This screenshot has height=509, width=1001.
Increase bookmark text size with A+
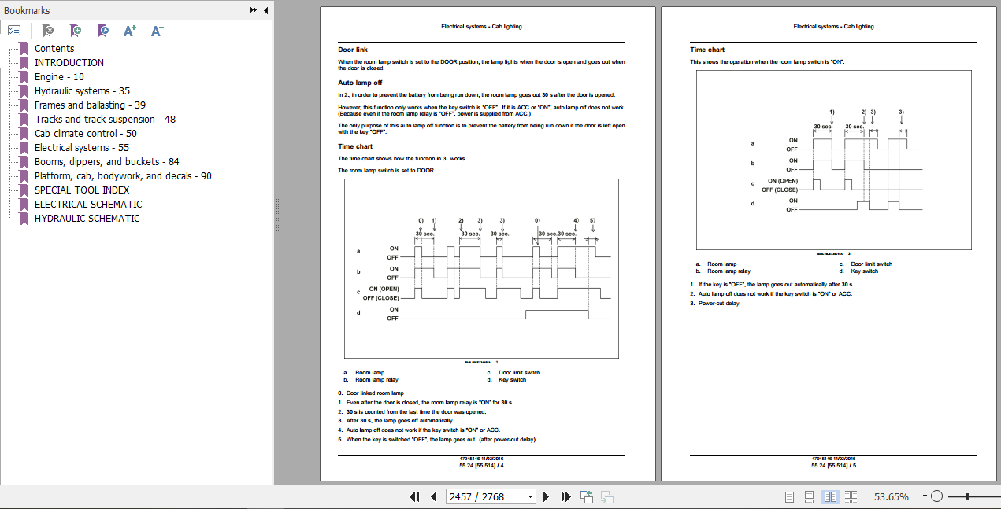(x=130, y=31)
